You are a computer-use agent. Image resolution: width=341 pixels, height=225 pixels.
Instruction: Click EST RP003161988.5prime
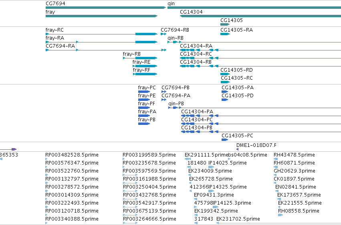[x=149, y=179]
